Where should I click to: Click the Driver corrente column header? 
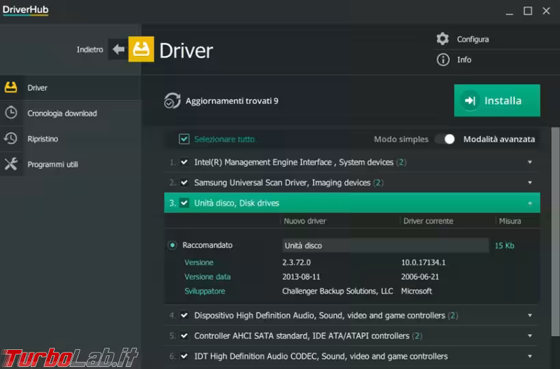428,221
